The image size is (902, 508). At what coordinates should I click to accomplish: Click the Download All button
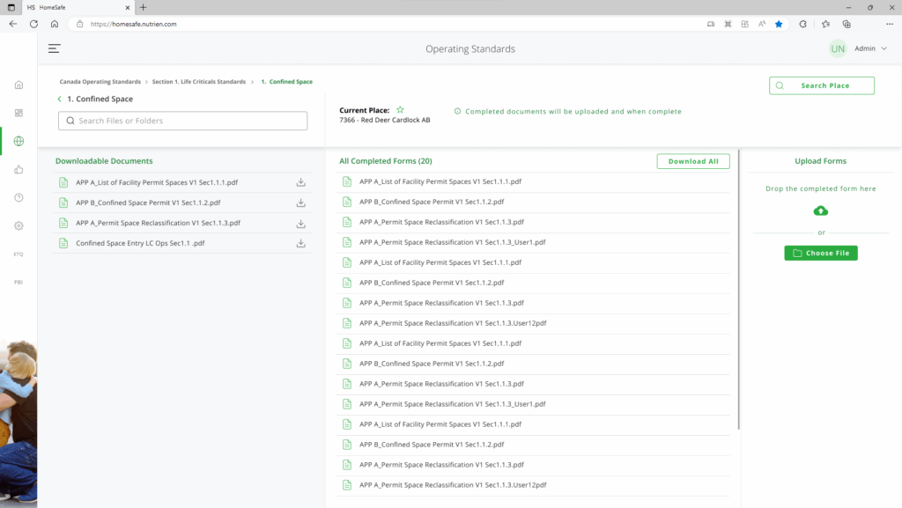pyautogui.click(x=692, y=161)
